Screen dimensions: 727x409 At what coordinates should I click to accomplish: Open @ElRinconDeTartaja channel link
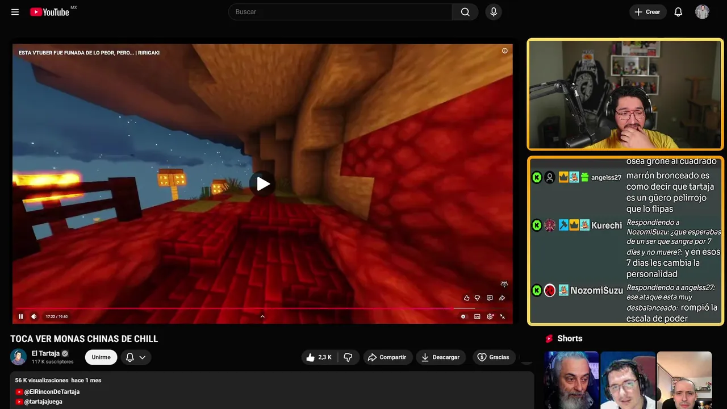point(52,392)
